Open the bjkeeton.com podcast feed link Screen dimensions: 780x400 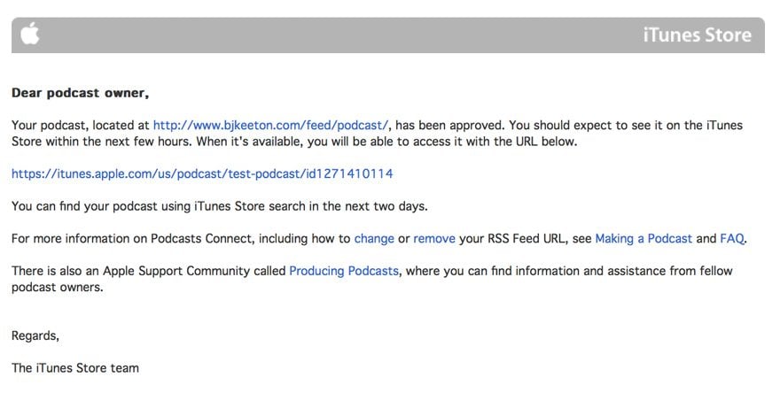270,126
